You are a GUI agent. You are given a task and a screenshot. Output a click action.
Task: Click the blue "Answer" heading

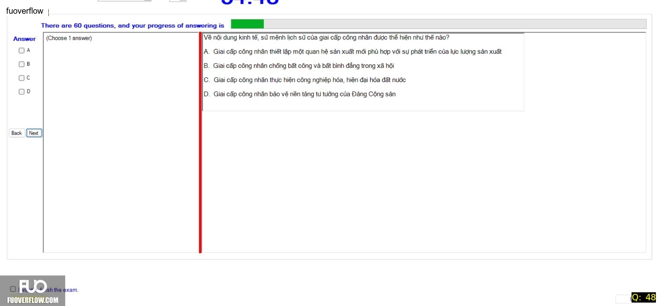[24, 39]
